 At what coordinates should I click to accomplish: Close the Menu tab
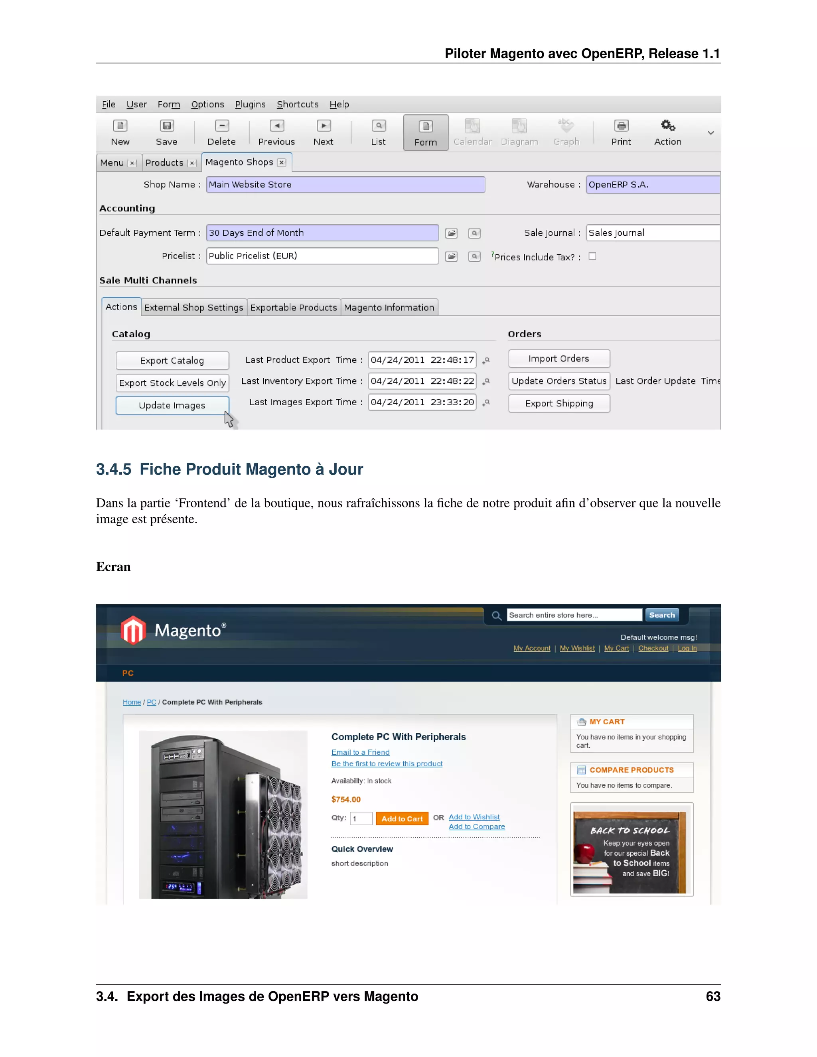click(132, 163)
